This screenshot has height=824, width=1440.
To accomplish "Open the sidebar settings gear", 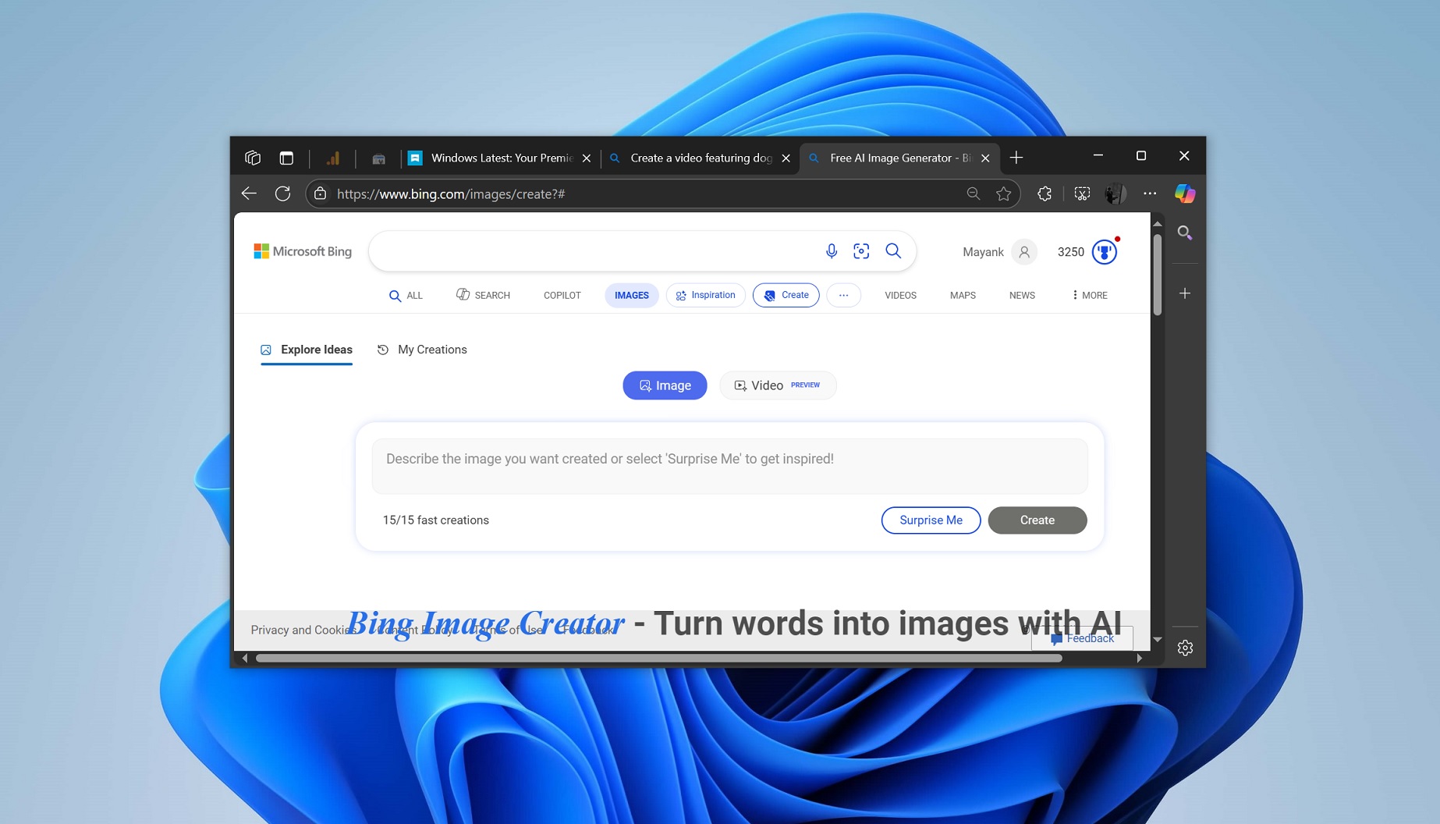I will pyautogui.click(x=1185, y=648).
